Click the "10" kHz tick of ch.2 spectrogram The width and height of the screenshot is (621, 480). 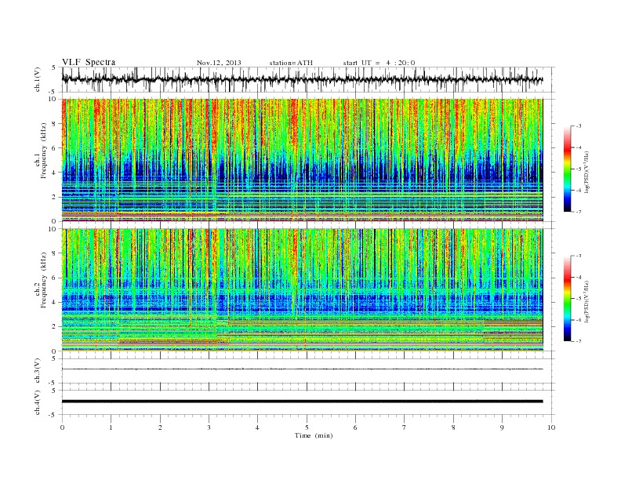pyautogui.click(x=53, y=229)
